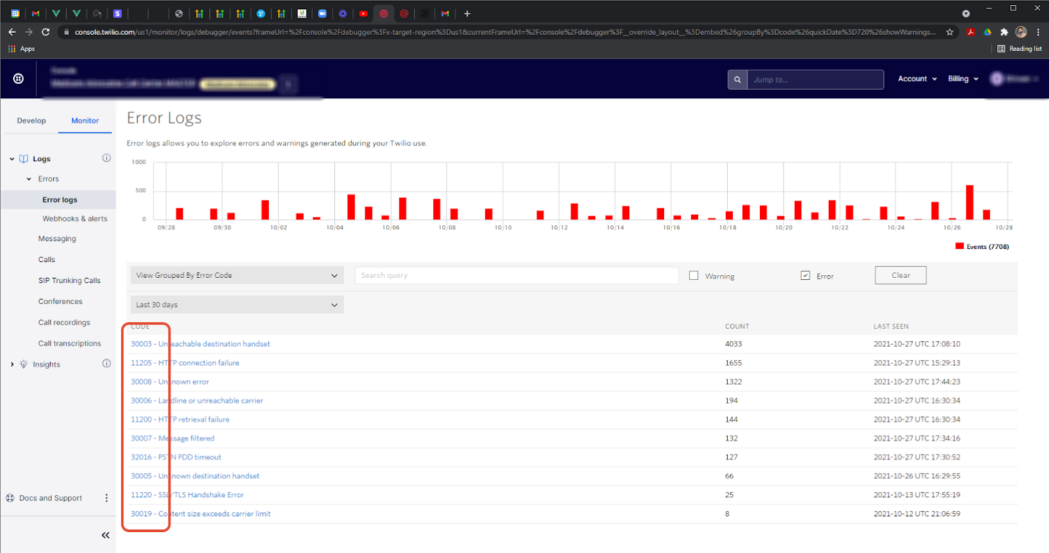This screenshot has height=553, width=1049.
Task: Click Docs and Support link
Action: 50,498
